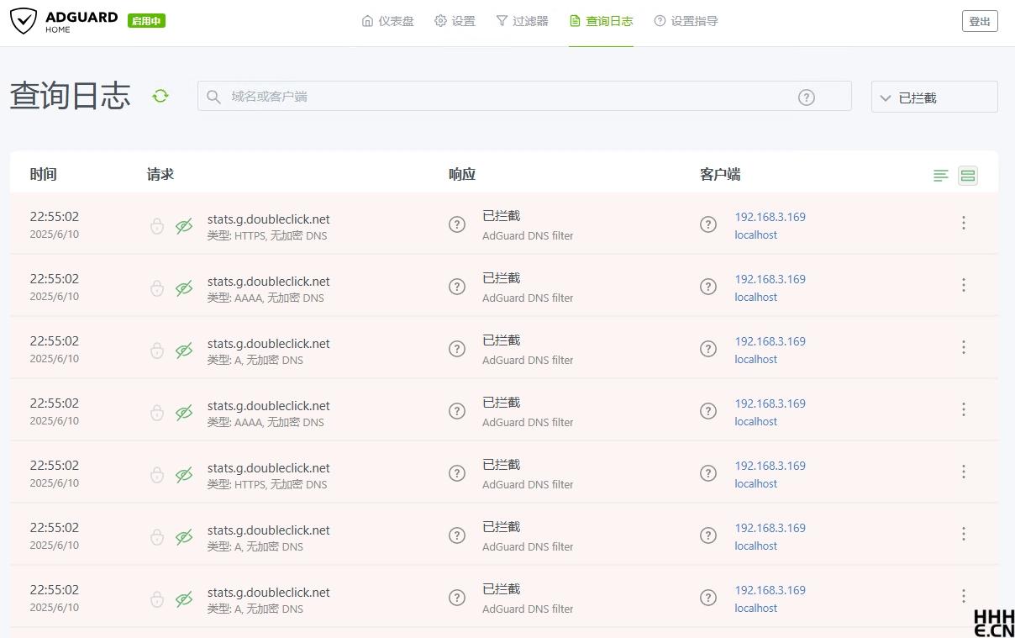Open the search help question mark icon
1015x638 pixels.
pos(807,98)
